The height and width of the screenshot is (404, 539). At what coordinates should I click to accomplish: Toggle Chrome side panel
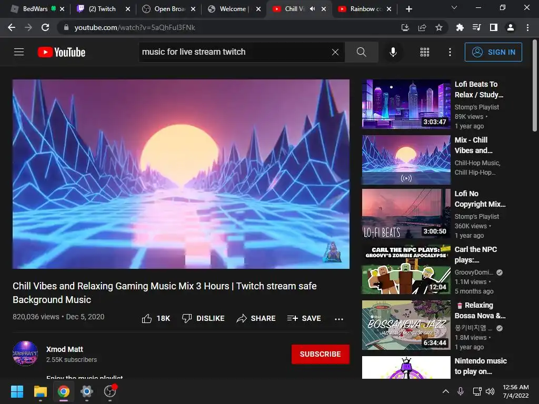pyautogui.click(x=494, y=27)
